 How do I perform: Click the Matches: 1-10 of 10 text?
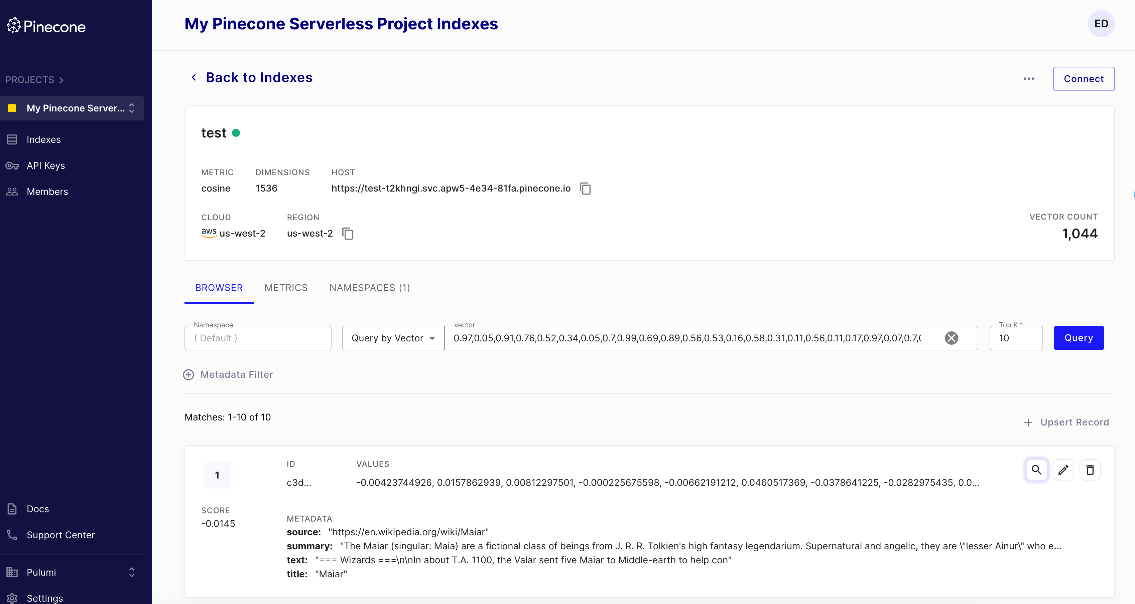point(227,417)
